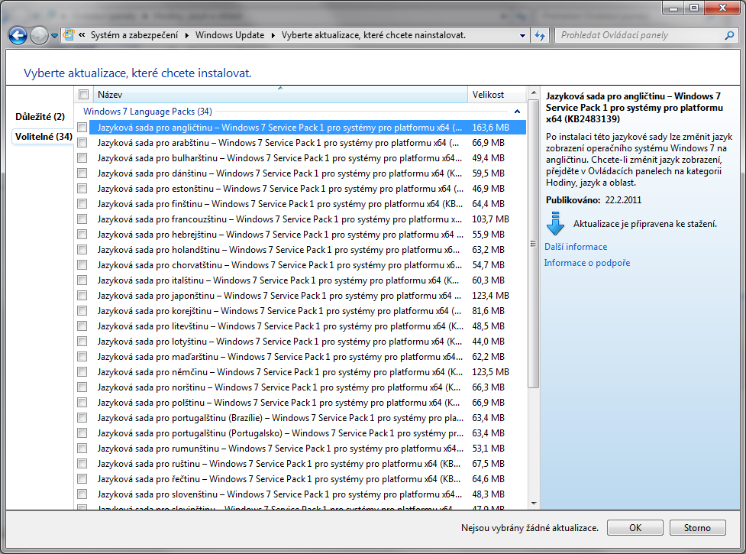Check the box for the arabštinu language pack

[x=82, y=143]
